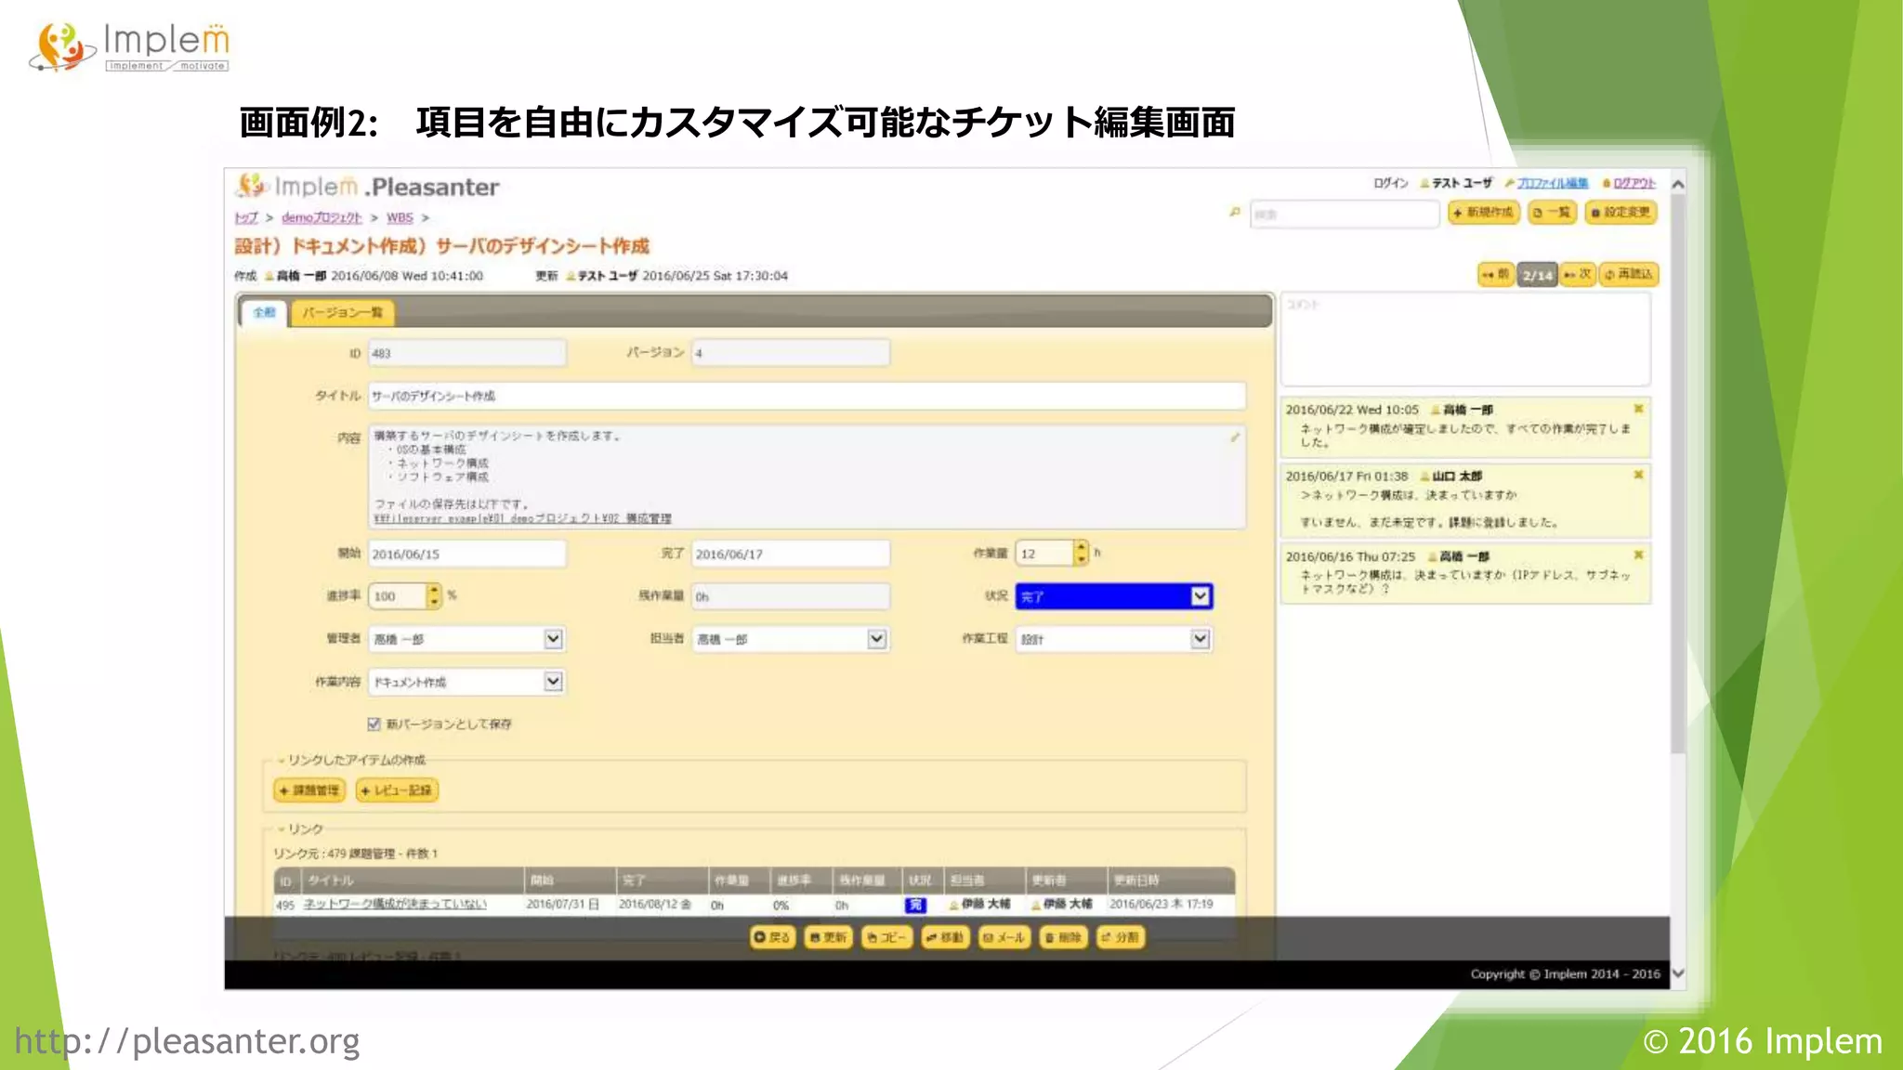Click the 完了 date field 2016/06/17
1903x1070 pixels.
point(791,555)
